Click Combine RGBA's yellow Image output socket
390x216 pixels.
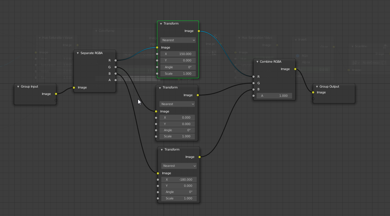295,69
